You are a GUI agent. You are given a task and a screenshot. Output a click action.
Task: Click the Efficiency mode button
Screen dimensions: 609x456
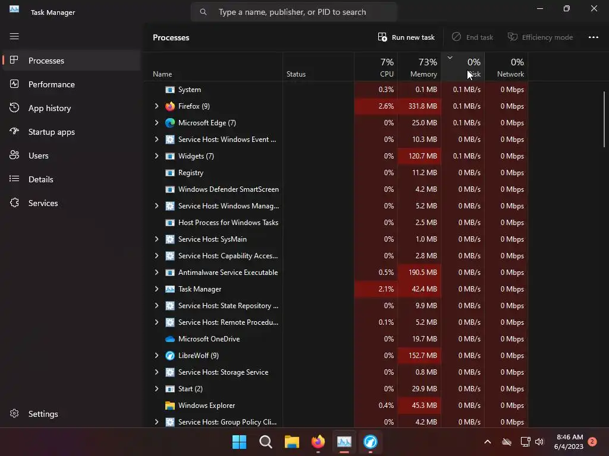coord(540,37)
